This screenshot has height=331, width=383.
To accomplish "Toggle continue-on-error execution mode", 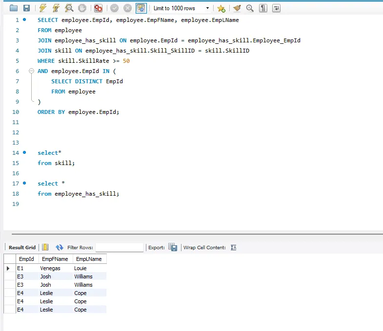I will [x=98, y=8].
